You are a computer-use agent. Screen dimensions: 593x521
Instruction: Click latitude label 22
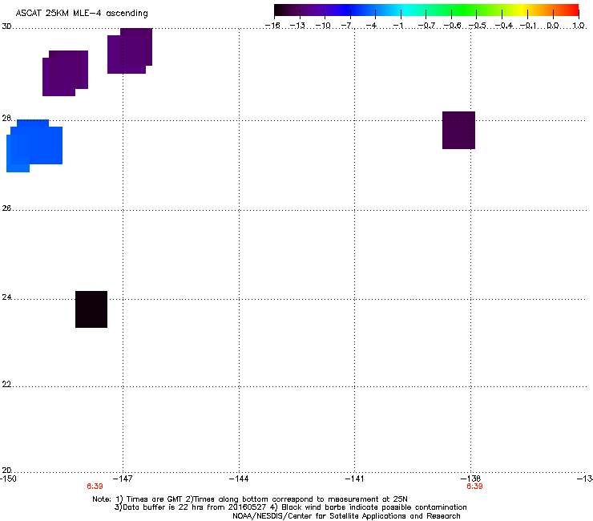6,385
